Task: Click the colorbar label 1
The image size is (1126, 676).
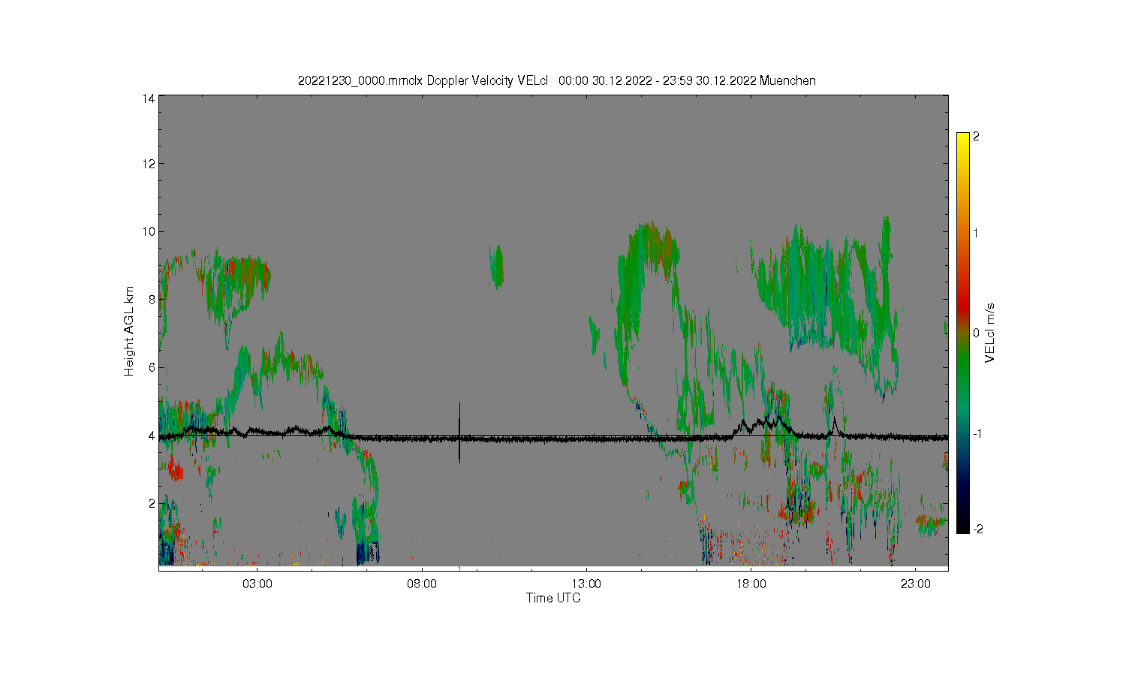Action: 976,233
